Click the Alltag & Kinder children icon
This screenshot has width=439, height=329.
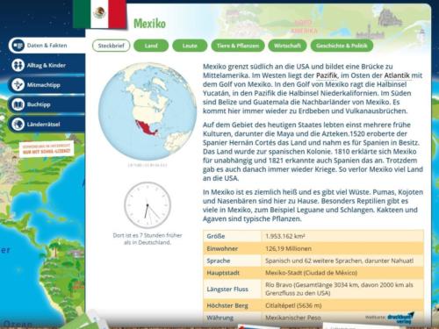point(18,65)
